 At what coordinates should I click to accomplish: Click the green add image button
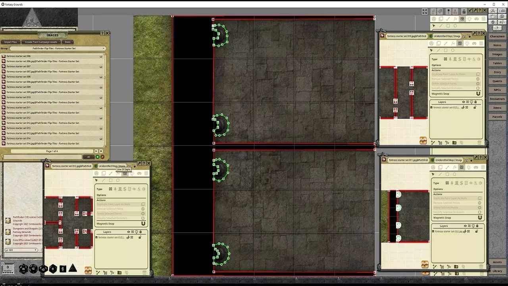[98, 157]
